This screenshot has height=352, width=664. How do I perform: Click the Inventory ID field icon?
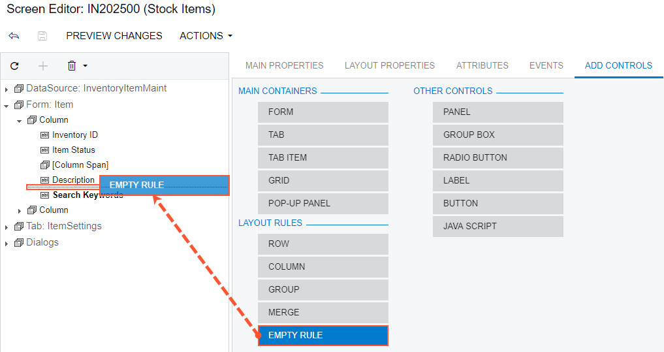(x=45, y=135)
